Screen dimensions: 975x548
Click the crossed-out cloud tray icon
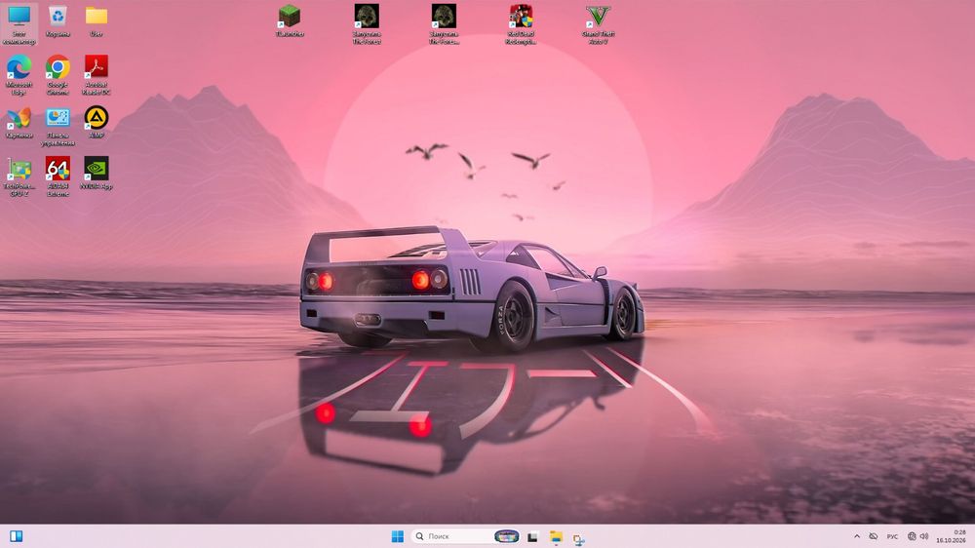tap(873, 536)
